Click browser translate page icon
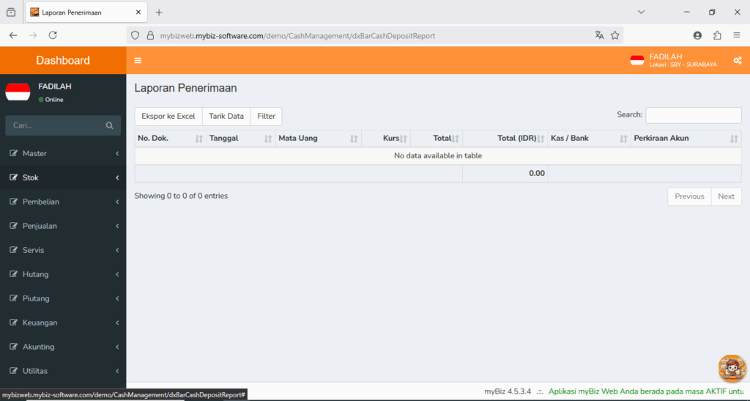750x401 pixels. coord(599,35)
